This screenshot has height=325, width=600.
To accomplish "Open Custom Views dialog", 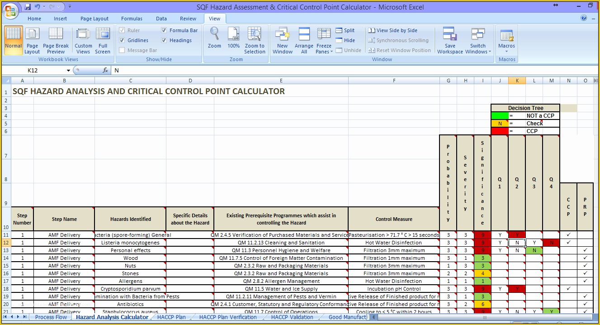I will pyautogui.click(x=83, y=40).
